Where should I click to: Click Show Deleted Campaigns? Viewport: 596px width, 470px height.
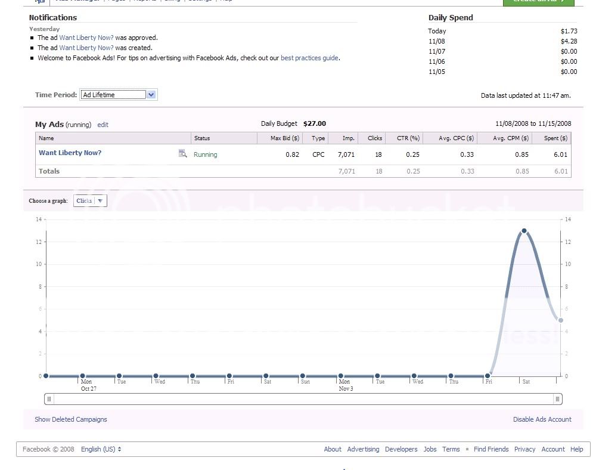coord(71,419)
